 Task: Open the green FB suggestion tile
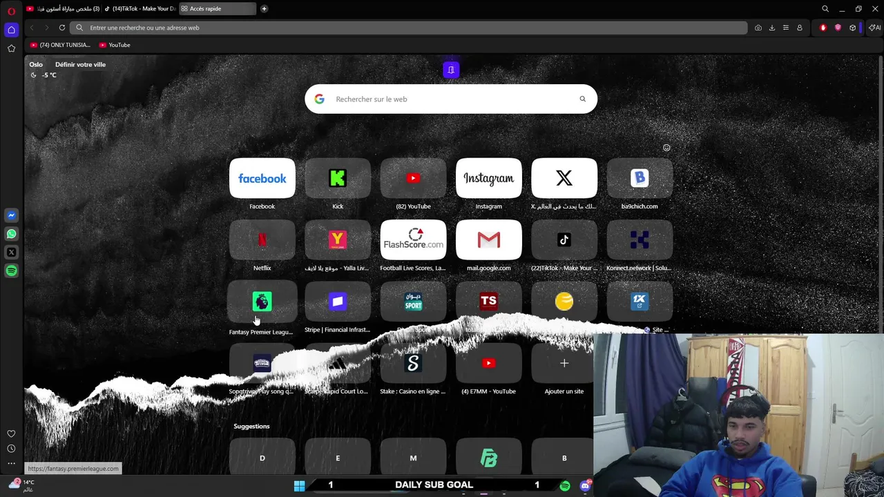point(489,456)
